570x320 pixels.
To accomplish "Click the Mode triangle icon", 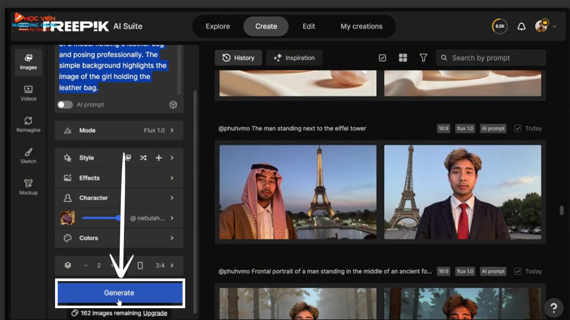I will point(68,130).
